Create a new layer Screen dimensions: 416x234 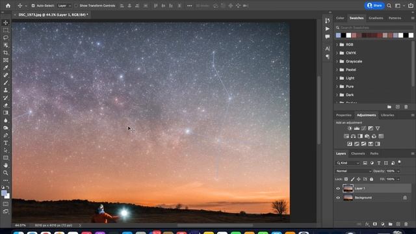coord(398,224)
